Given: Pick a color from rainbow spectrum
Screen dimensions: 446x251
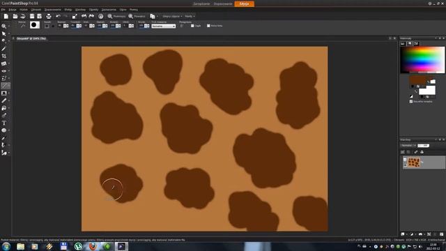Looking at the screenshot, I should (422, 60).
